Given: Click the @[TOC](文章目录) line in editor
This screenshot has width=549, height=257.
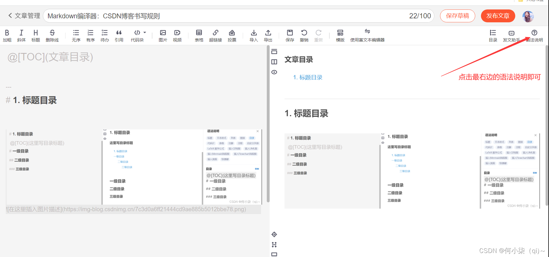Looking at the screenshot, I should click(x=50, y=57).
